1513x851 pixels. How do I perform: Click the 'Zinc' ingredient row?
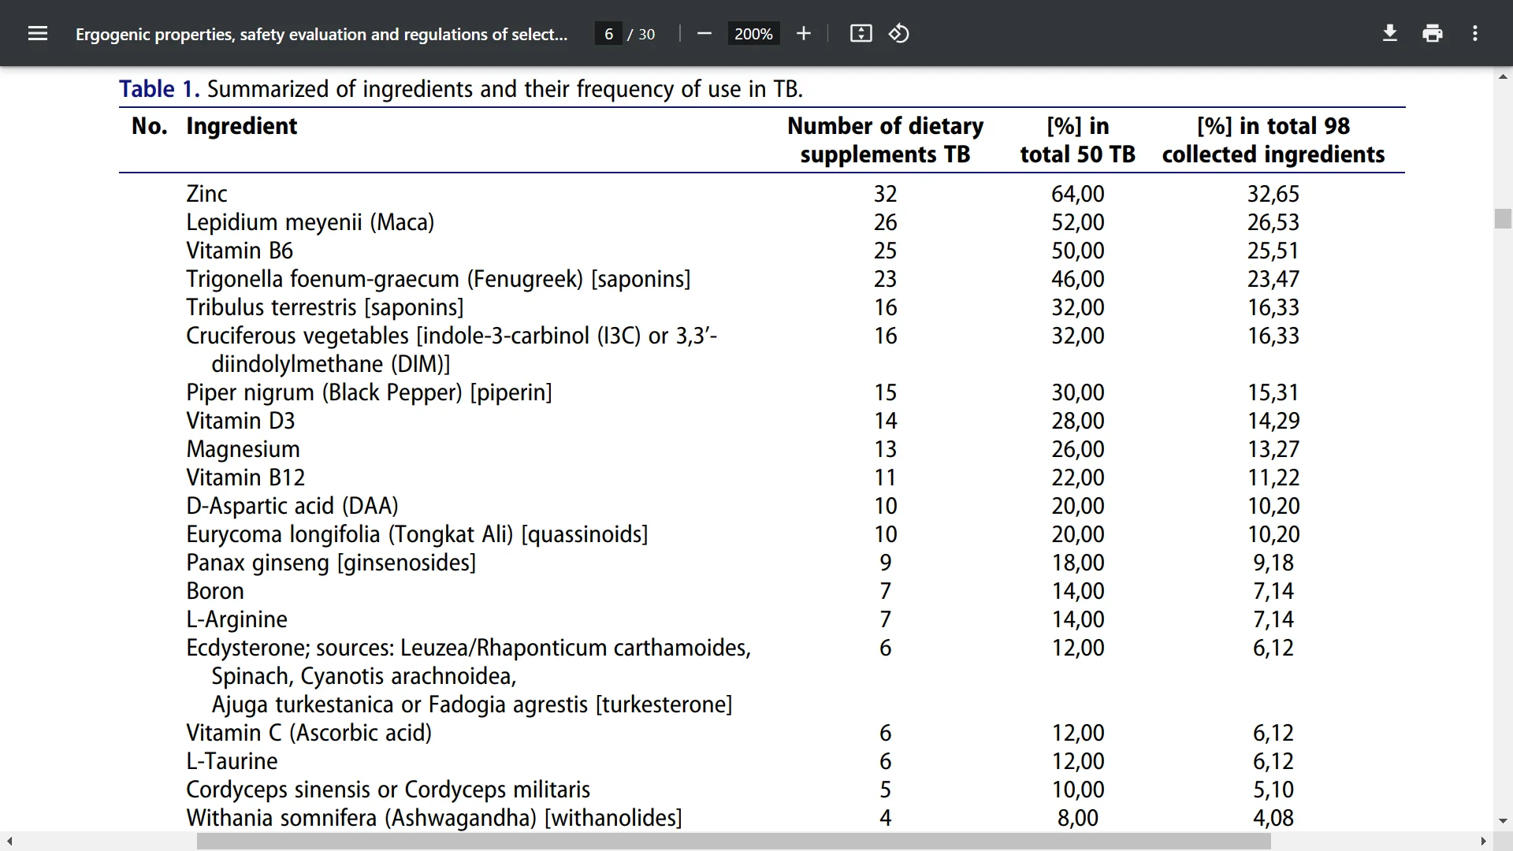pos(206,194)
